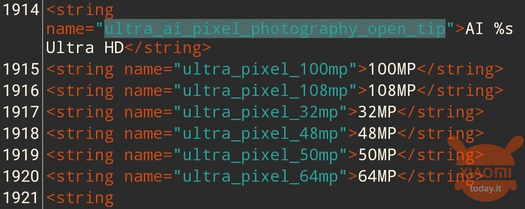Place cursor in the 100MP value

391,69
